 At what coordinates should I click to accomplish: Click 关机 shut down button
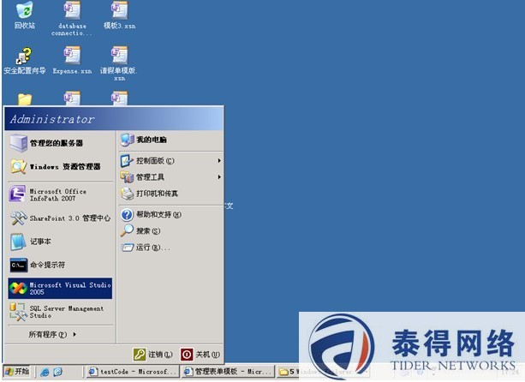200,355
